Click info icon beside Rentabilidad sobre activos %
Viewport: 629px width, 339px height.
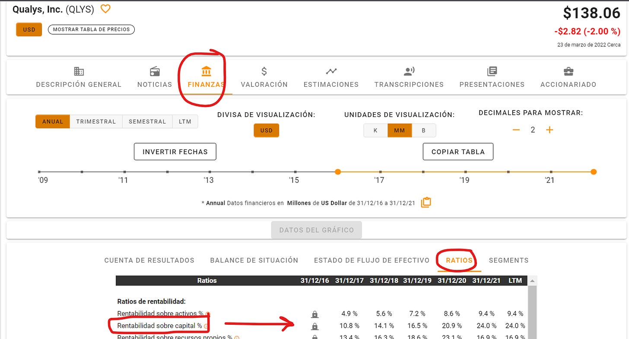click(x=208, y=314)
